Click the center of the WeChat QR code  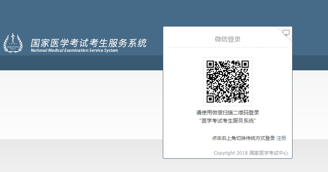tap(227, 81)
